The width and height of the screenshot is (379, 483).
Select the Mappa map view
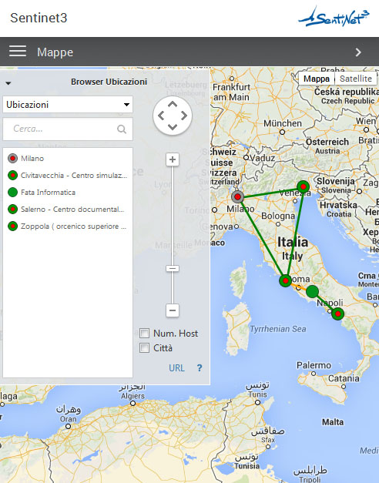coord(317,79)
